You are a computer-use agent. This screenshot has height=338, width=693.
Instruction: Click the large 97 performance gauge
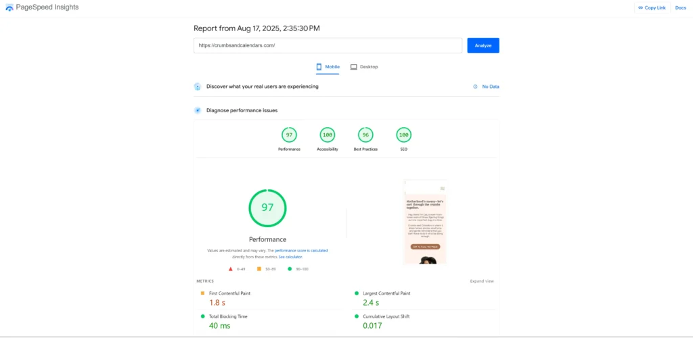[x=267, y=208]
